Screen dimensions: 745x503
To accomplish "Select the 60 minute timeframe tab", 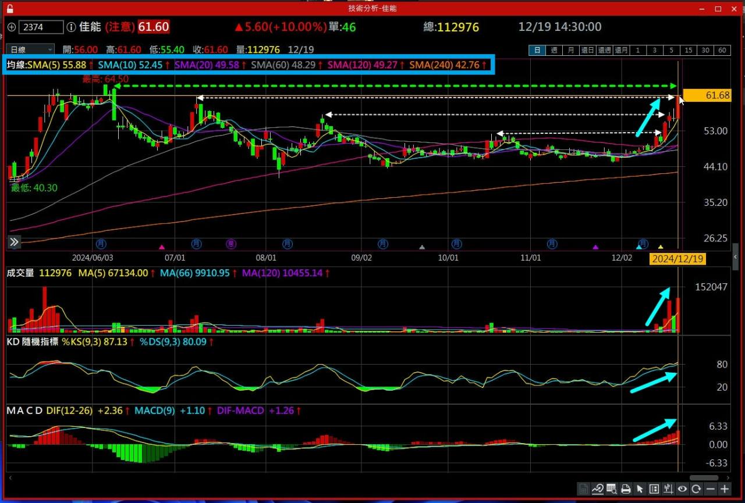I will [722, 51].
